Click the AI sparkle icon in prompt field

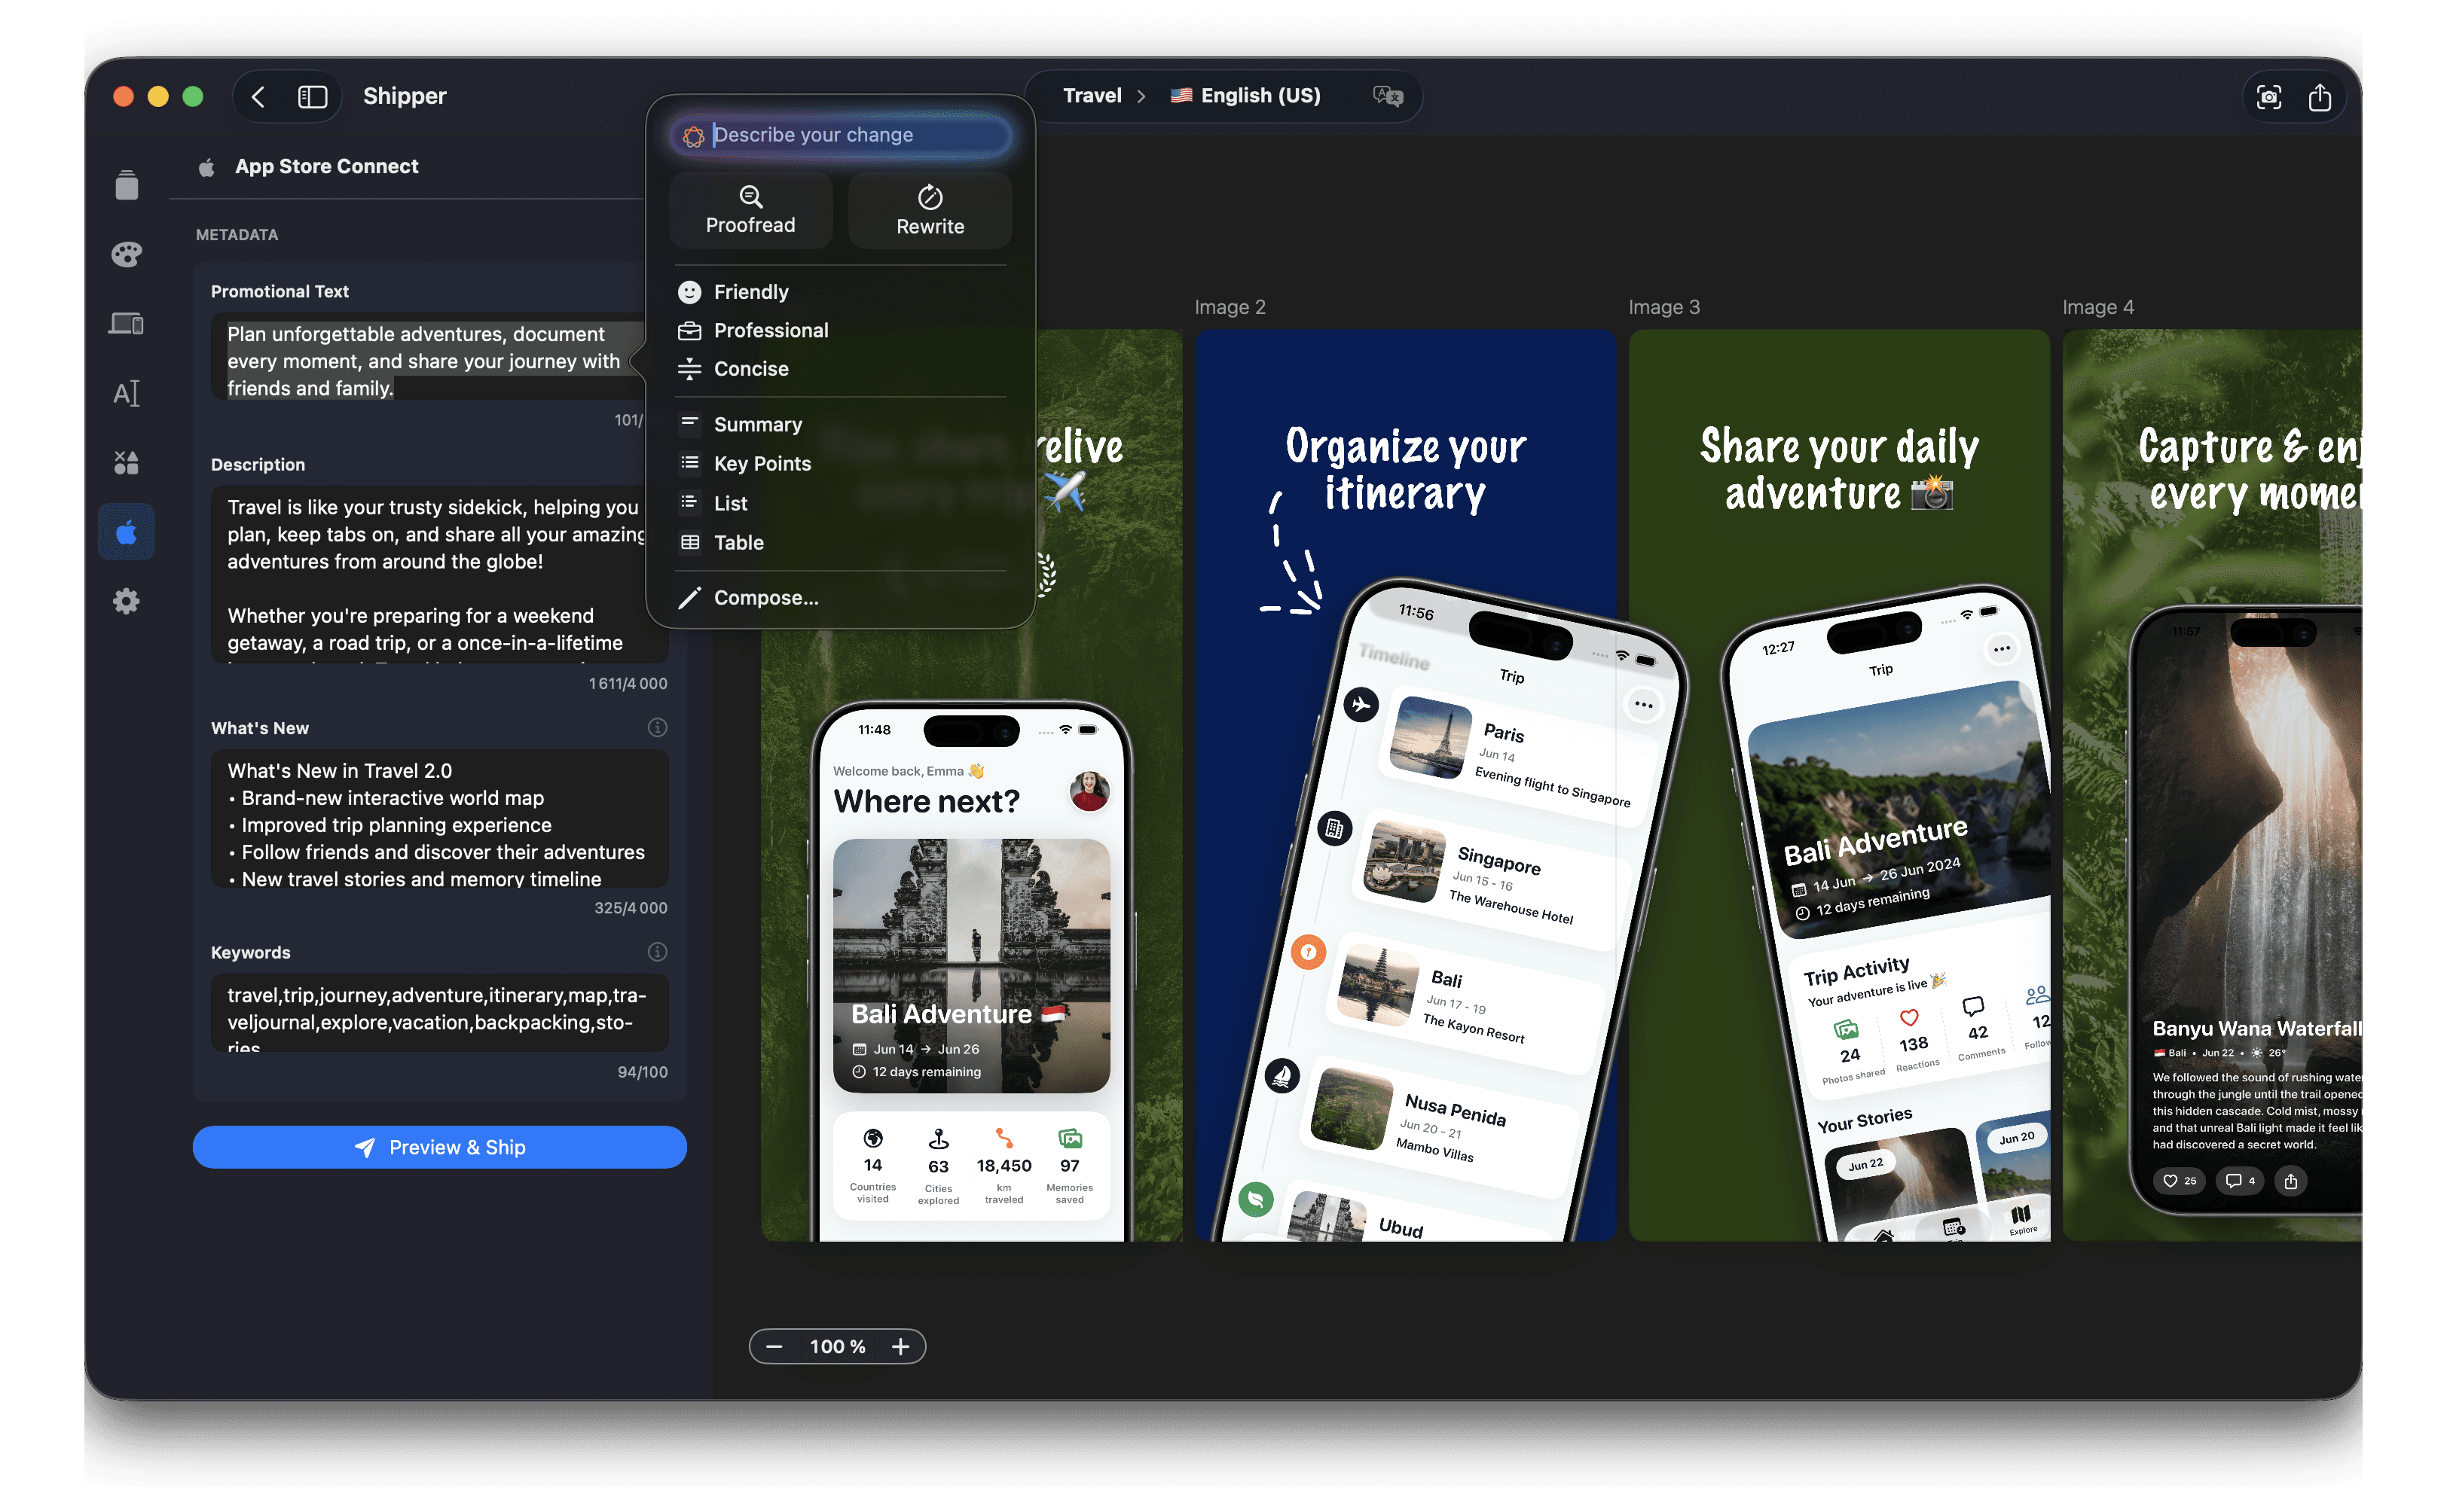point(692,136)
